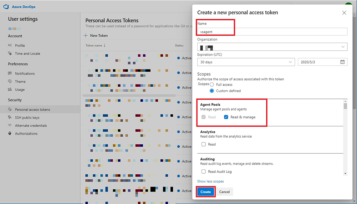Click the scopes list scrollbar thumb
Viewport: 357px width, 204px height.
pyautogui.click(x=345, y=106)
